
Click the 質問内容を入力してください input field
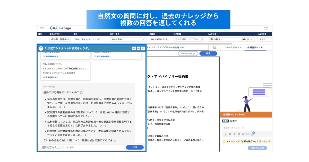coord(82,147)
